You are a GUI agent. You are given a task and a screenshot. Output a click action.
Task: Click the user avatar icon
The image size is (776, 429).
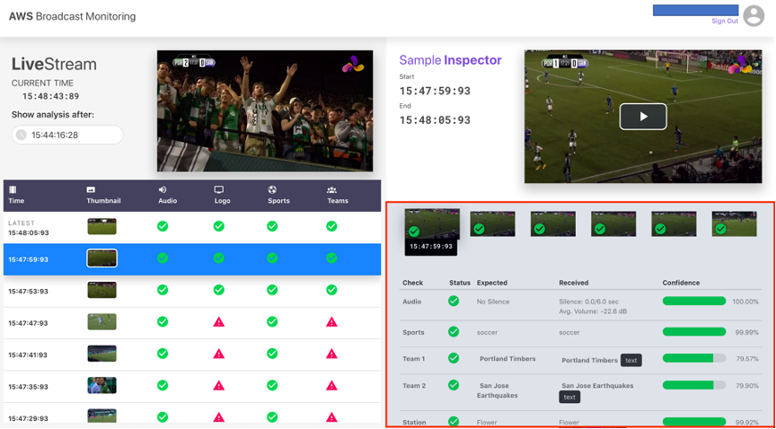[x=754, y=16]
